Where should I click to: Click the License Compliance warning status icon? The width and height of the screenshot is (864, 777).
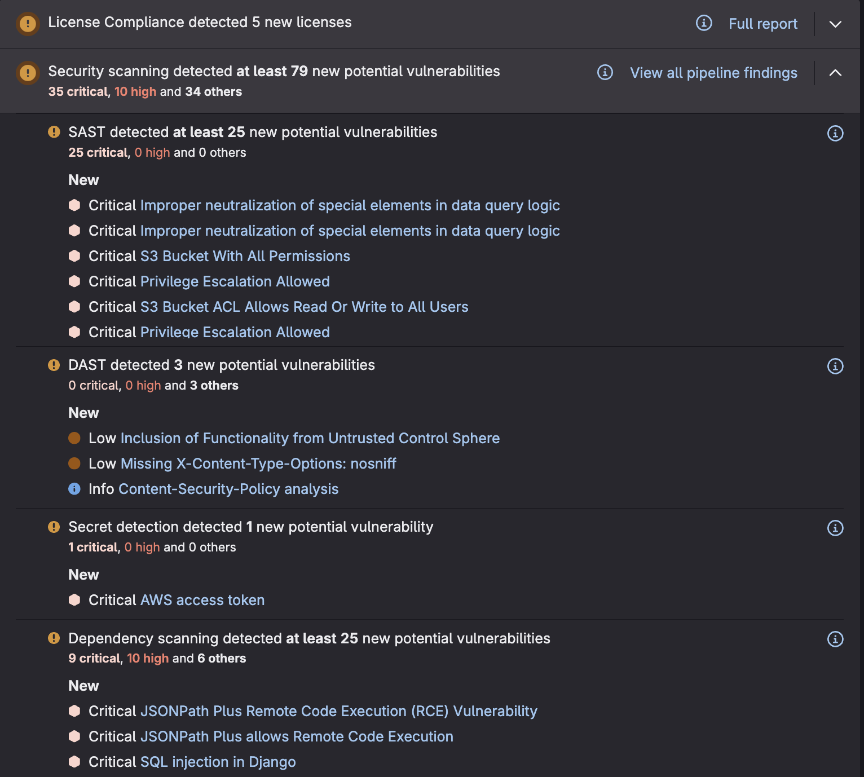(28, 24)
